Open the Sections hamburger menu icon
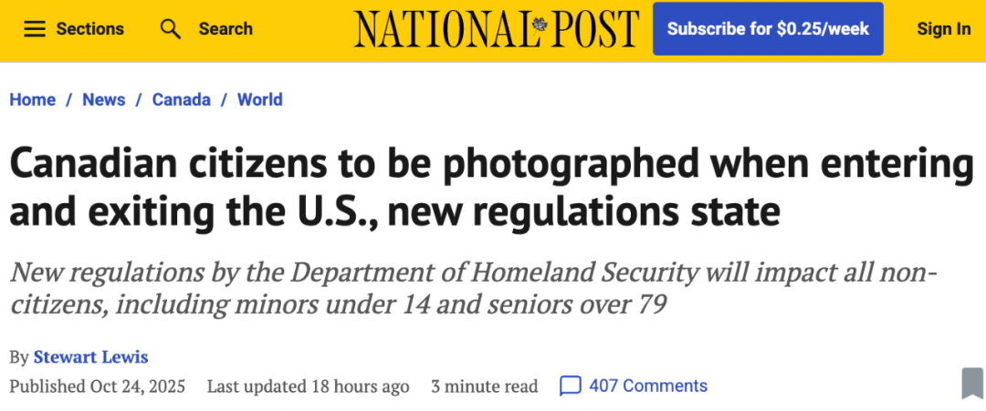The height and width of the screenshot is (411, 986). tap(35, 29)
